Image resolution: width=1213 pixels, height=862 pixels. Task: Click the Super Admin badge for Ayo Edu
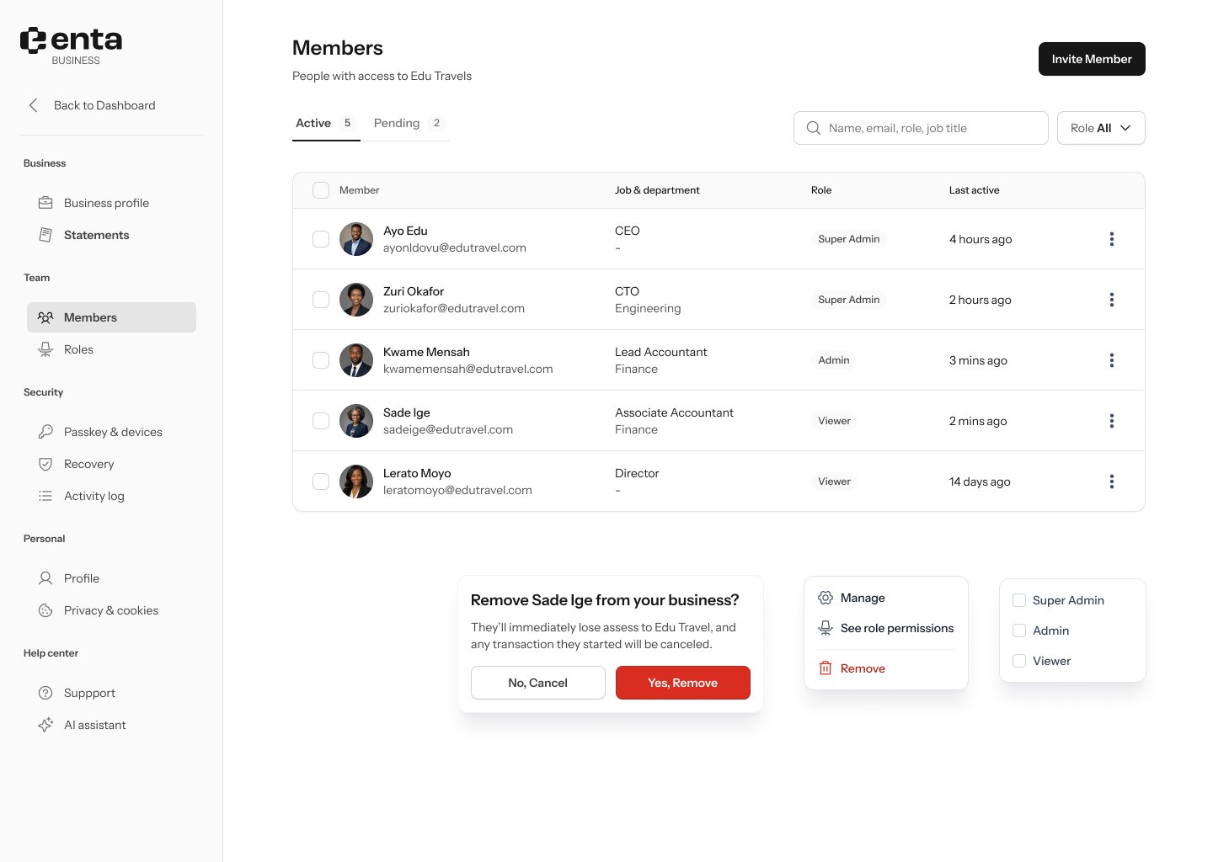[x=849, y=239]
